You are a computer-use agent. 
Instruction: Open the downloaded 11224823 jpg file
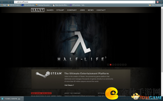[11, 99]
